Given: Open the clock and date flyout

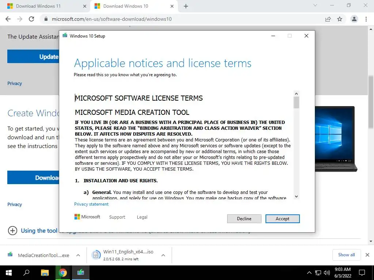Looking at the screenshot, I should (x=343, y=273).
